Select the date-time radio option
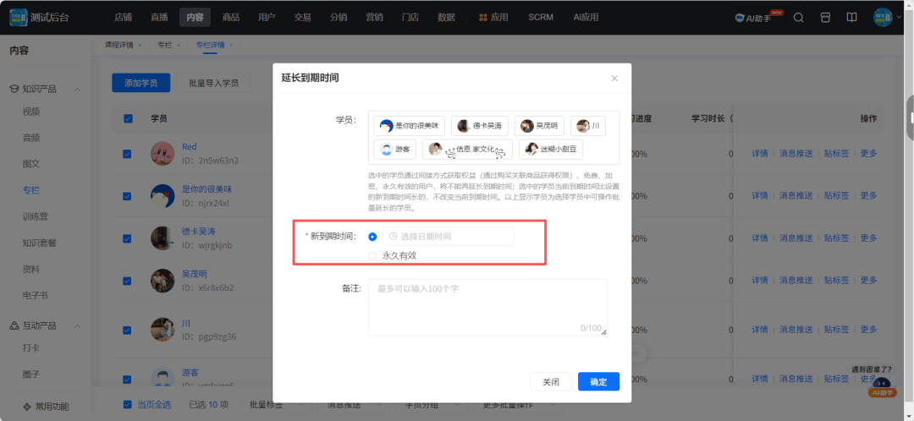 pos(372,237)
